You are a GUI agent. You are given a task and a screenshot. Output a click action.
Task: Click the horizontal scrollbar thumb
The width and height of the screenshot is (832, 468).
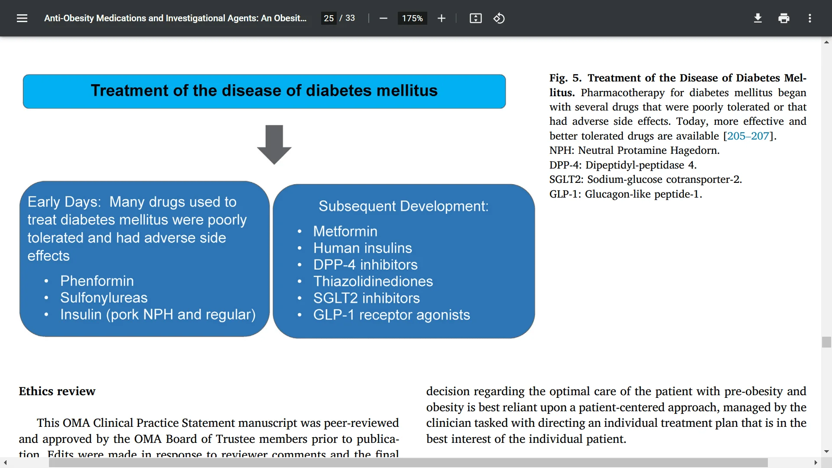point(408,463)
